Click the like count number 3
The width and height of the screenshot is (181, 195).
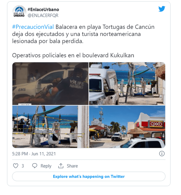(23, 166)
